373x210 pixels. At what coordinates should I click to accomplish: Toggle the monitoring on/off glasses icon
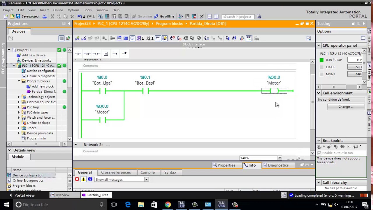click(249, 38)
